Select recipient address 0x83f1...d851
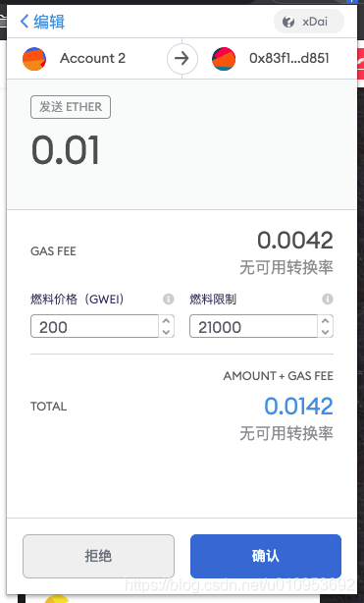Viewport: 364px width, 603px height. 289,59
